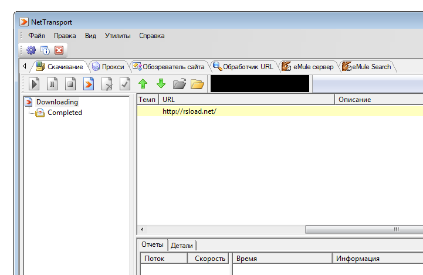Open the Справка menu

151,36
